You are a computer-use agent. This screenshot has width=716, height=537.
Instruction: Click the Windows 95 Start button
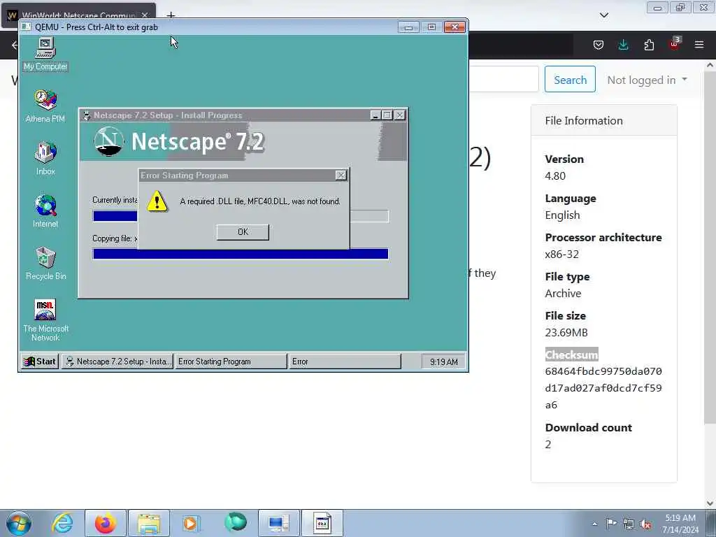(40, 361)
